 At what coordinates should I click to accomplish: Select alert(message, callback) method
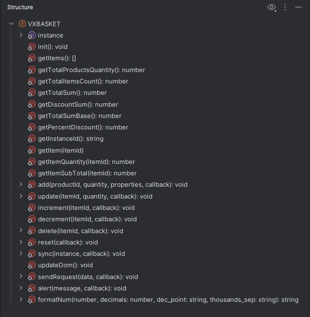pyautogui.click(x=82, y=288)
